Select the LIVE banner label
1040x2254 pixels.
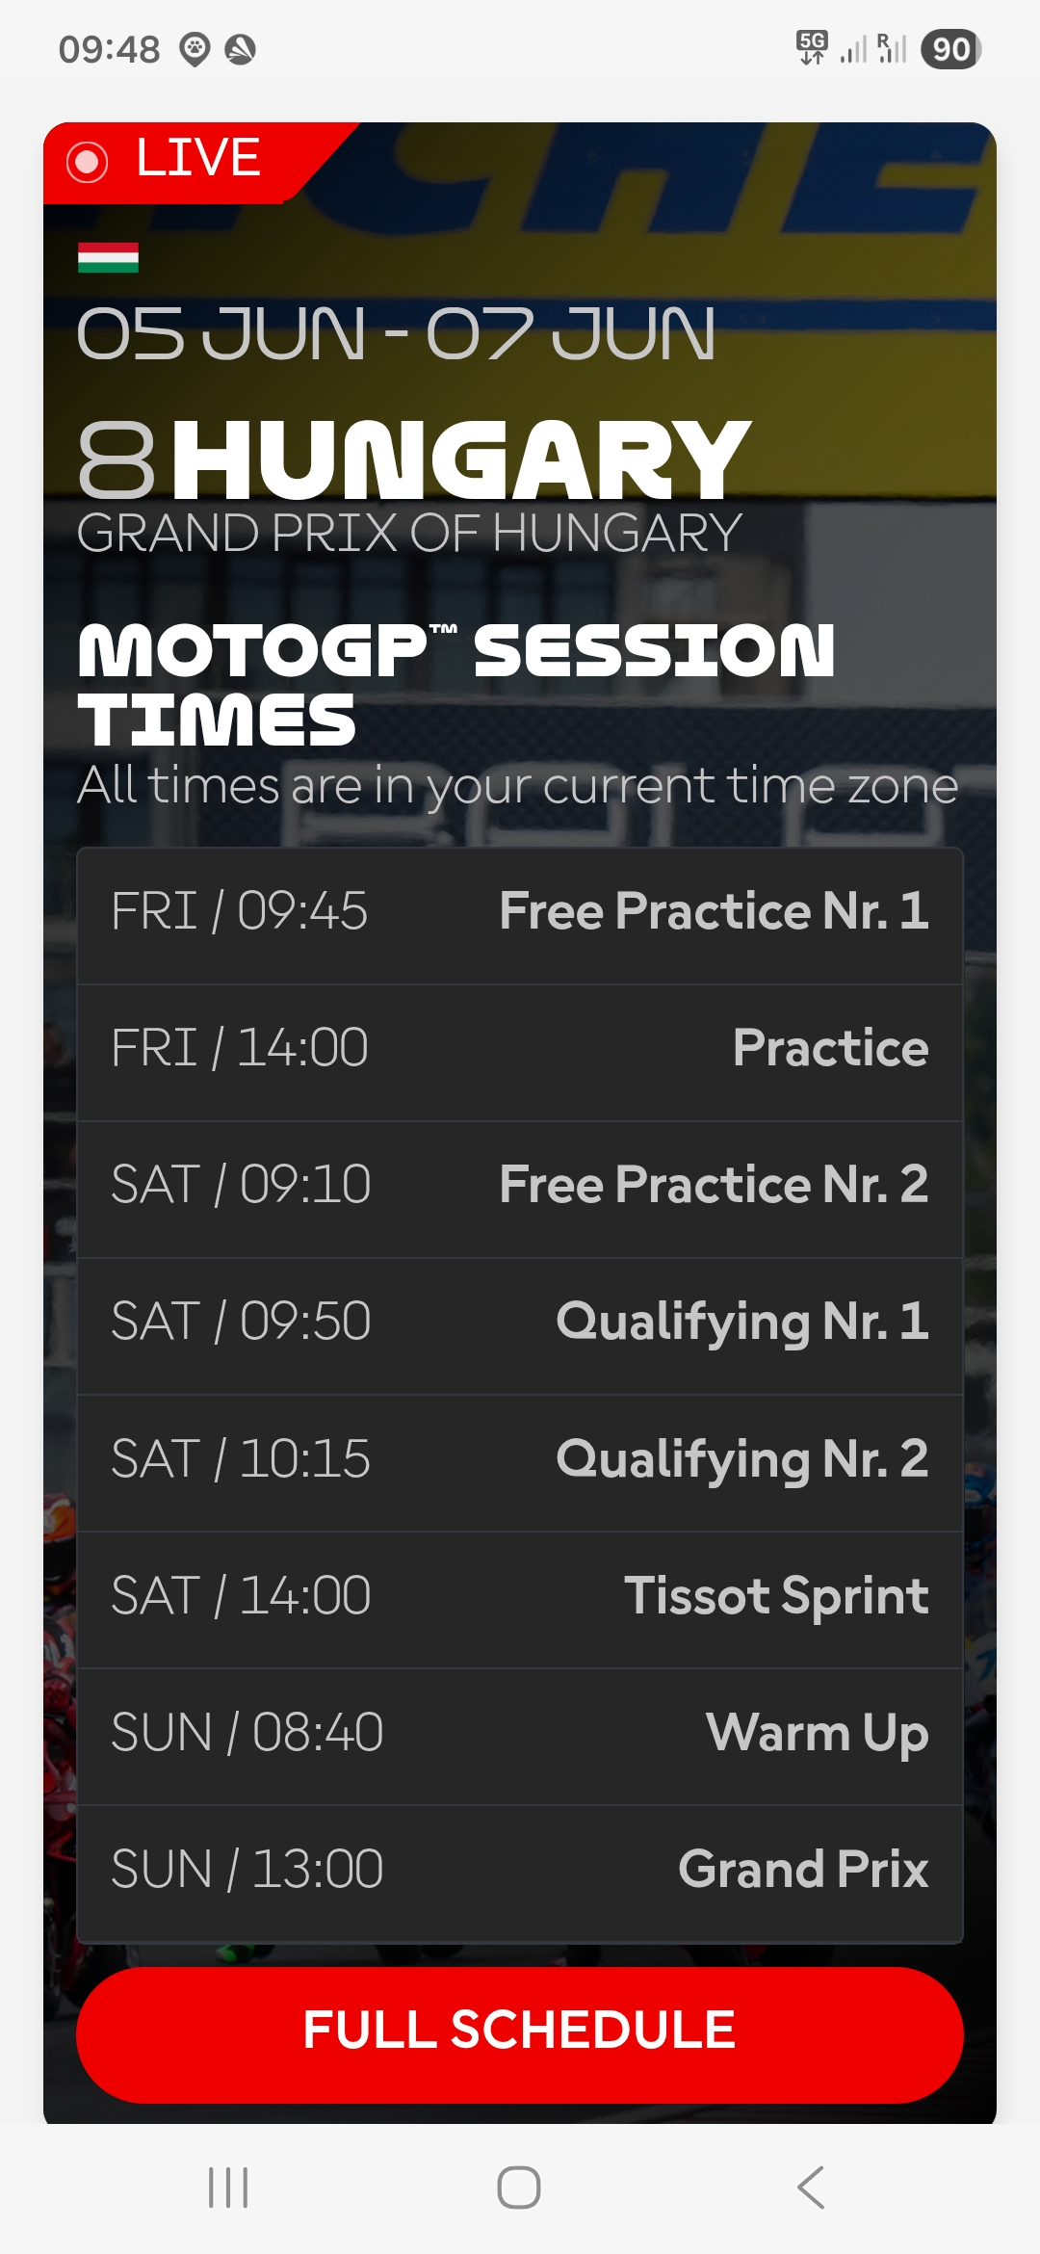[x=198, y=158]
